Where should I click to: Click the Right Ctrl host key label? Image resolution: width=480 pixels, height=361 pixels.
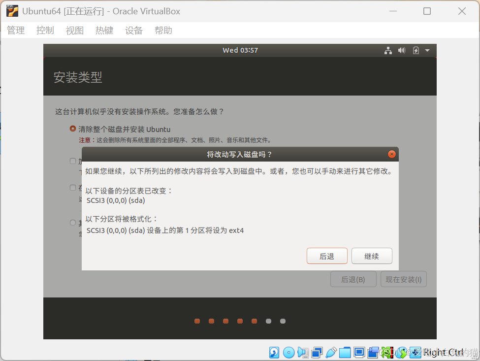(443, 353)
